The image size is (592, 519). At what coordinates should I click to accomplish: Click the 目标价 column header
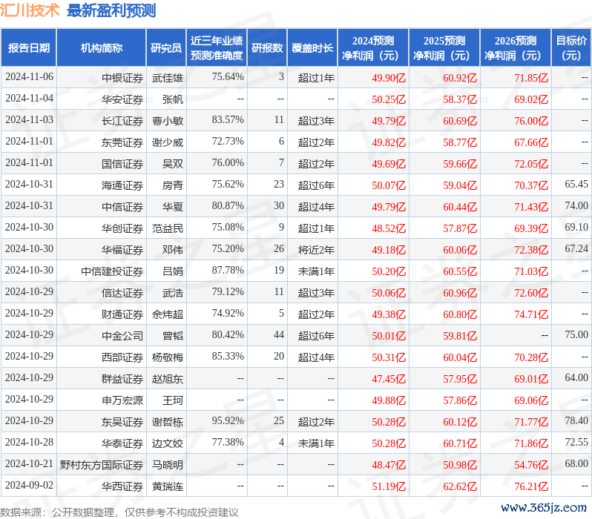coord(572,48)
